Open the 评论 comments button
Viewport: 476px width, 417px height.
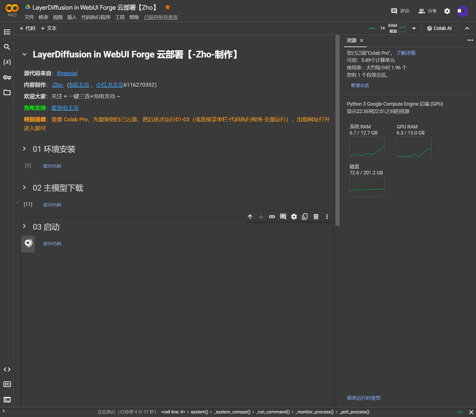[x=400, y=11]
